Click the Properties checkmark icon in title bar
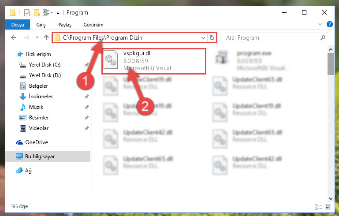 click(27, 13)
